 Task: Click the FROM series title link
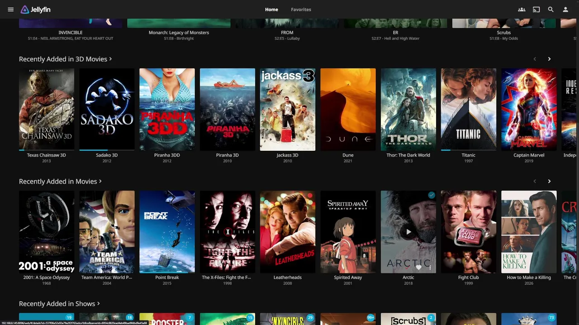pos(287,32)
